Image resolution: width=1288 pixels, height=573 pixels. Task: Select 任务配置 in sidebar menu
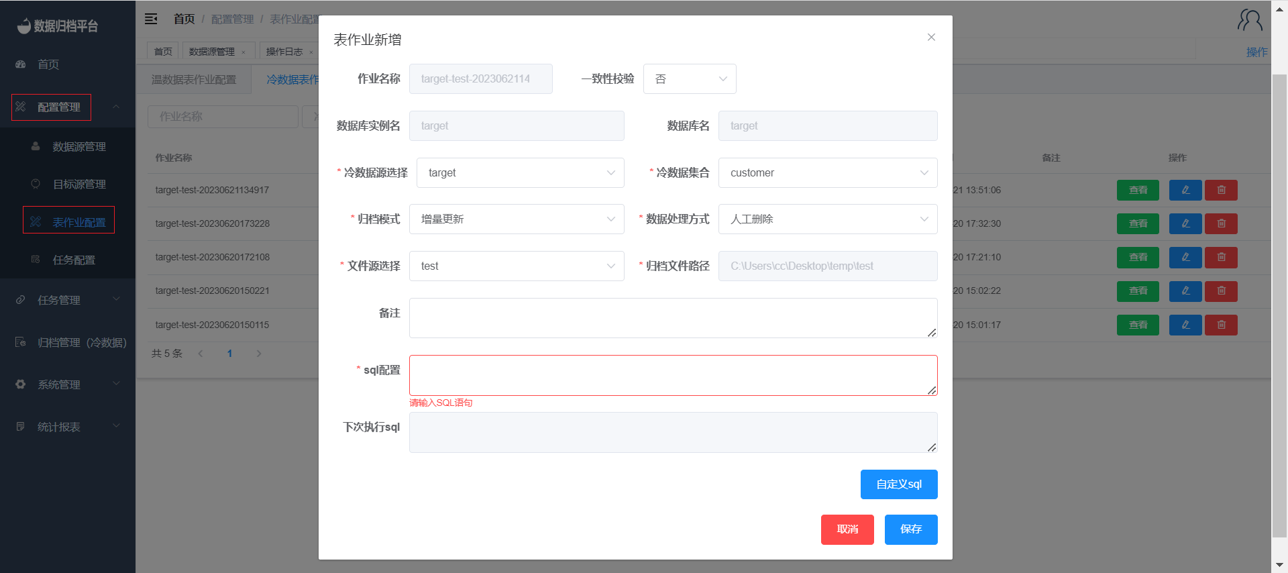coord(74,260)
